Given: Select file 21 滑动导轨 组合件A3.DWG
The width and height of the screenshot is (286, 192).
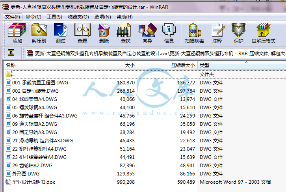Looking at the screenshot, I should [43, 140].
